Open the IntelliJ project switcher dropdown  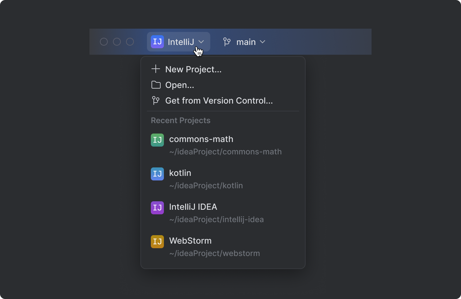click(x=178, y=41)
